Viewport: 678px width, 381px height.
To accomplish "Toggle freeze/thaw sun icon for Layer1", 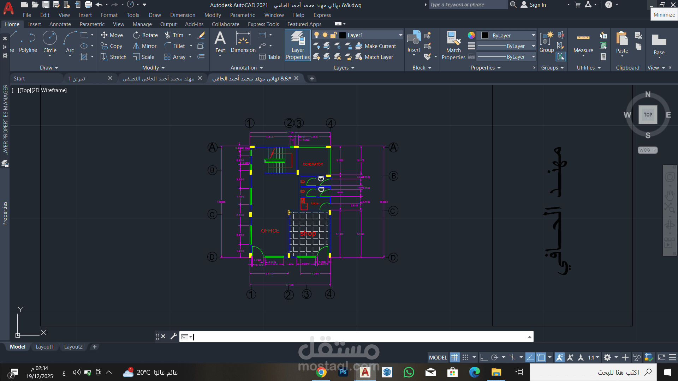I will (x=325, y=35).
